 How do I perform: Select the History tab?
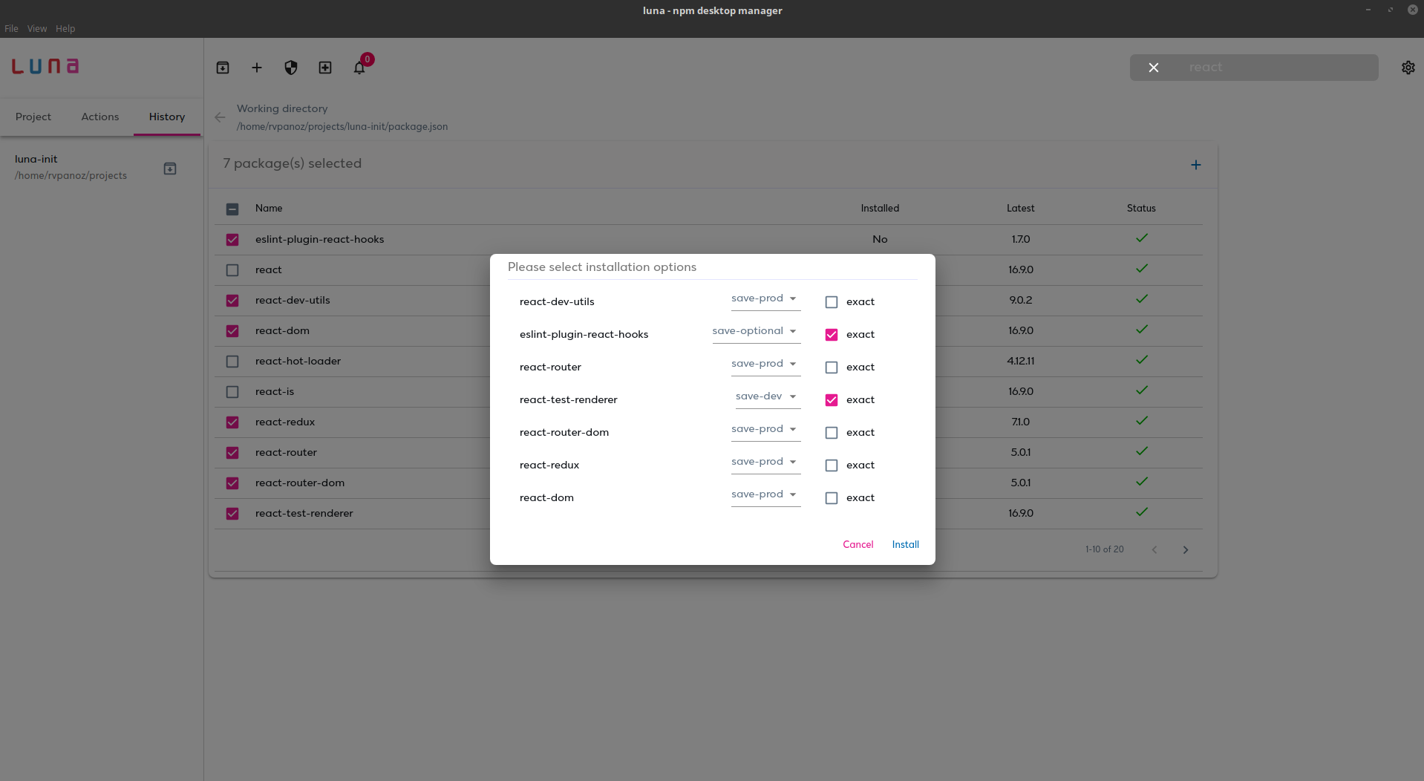coord(167,117)
